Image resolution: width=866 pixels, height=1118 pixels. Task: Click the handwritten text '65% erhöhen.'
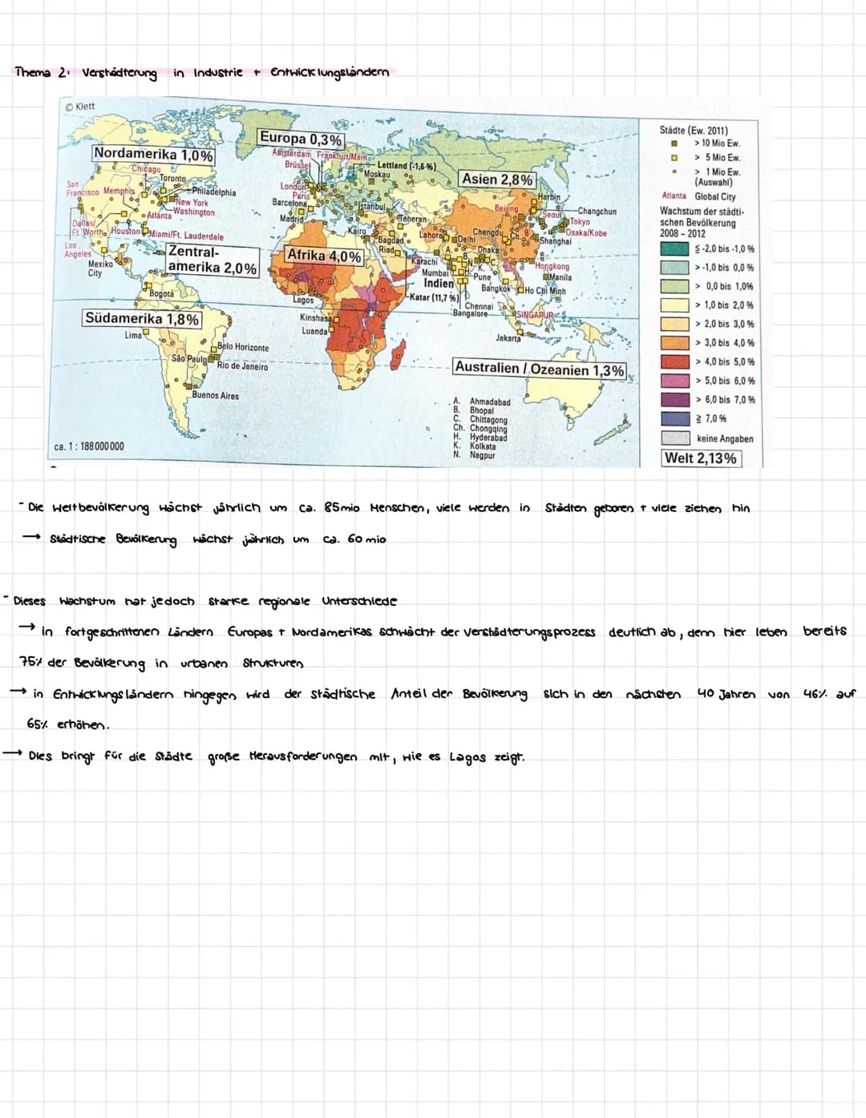click(67, 724)
